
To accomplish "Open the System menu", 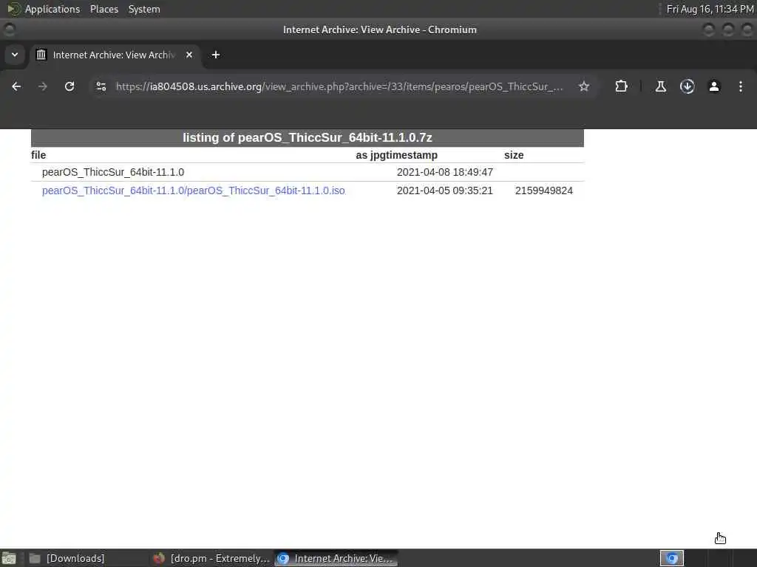I will point(144,9).
